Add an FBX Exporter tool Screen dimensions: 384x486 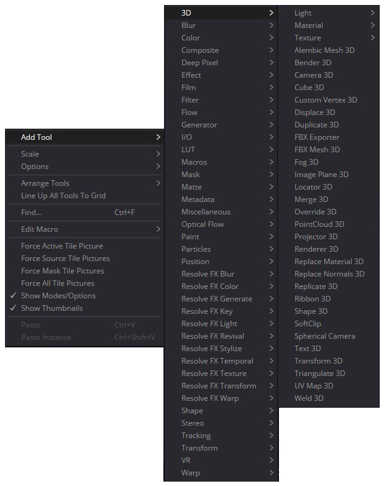tap(329, 137)
